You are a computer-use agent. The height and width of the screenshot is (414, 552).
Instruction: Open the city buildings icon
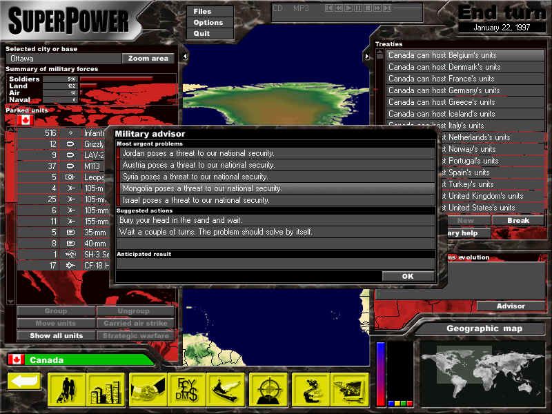pos(106,390)
